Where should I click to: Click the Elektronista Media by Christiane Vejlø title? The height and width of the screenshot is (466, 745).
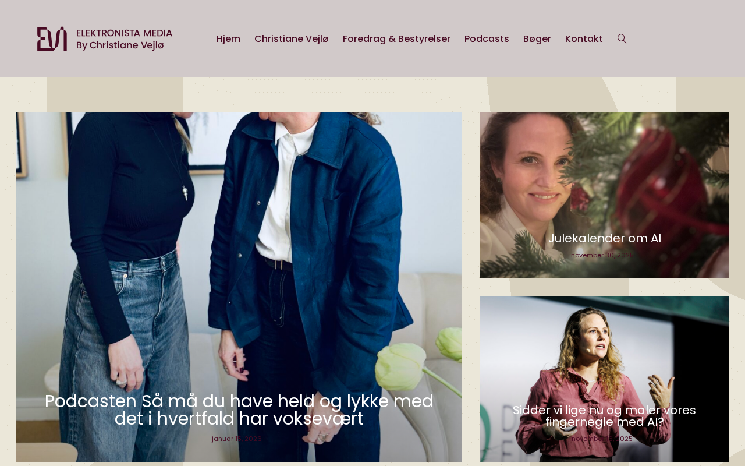[x=124, y=39]
